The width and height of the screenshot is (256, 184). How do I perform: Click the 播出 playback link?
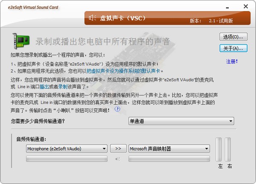click(44, 86)
